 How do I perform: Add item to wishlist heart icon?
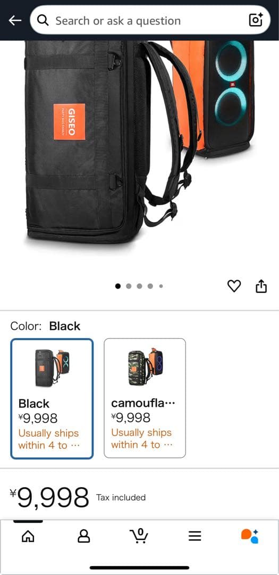click(234, 286)
